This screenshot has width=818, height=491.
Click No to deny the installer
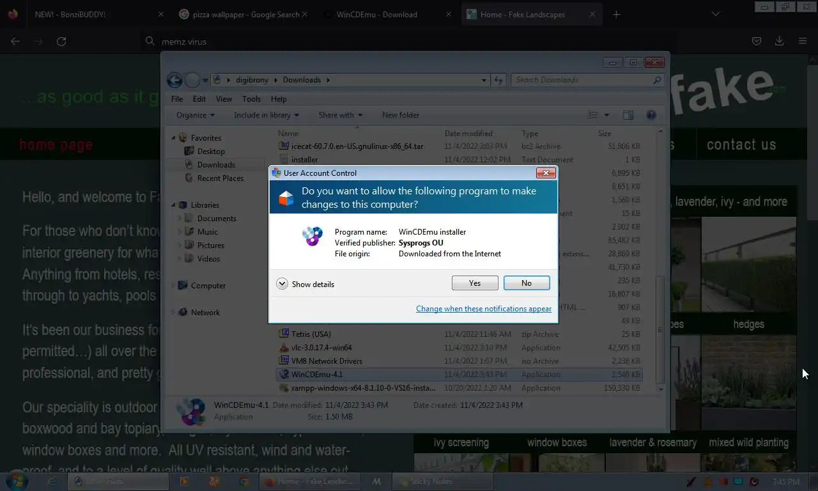527,283
